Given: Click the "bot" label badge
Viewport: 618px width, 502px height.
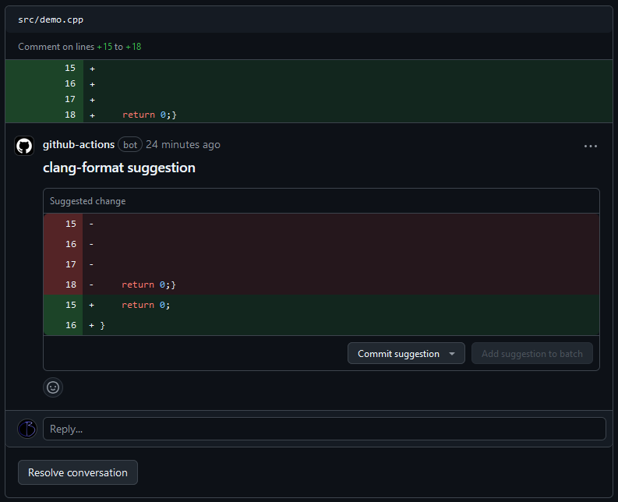Looking at the screenshot, I should (130, 145).
